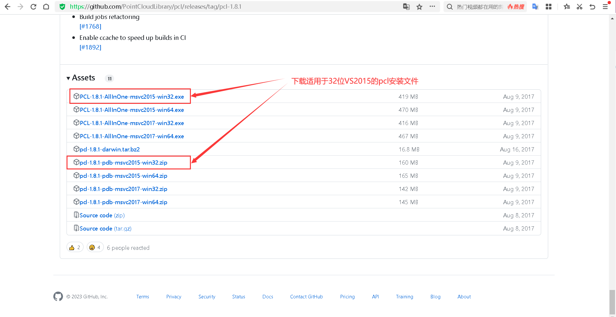This screenshot has height=317, width=616.
Task: Download pcl-1.8.1-pdb-msvc2015-win32.zip
Action: pyautogui.click(x=123, y=163)
